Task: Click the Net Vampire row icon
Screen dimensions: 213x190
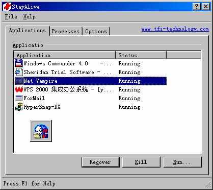Action: pos(19,81)
